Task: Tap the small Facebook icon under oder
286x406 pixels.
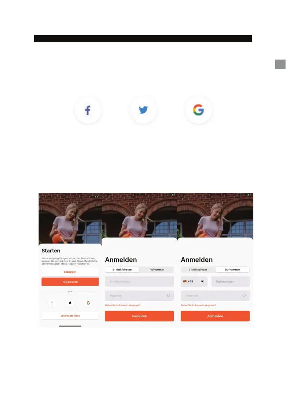Action: pyautogui.click(x=52, y=303)
